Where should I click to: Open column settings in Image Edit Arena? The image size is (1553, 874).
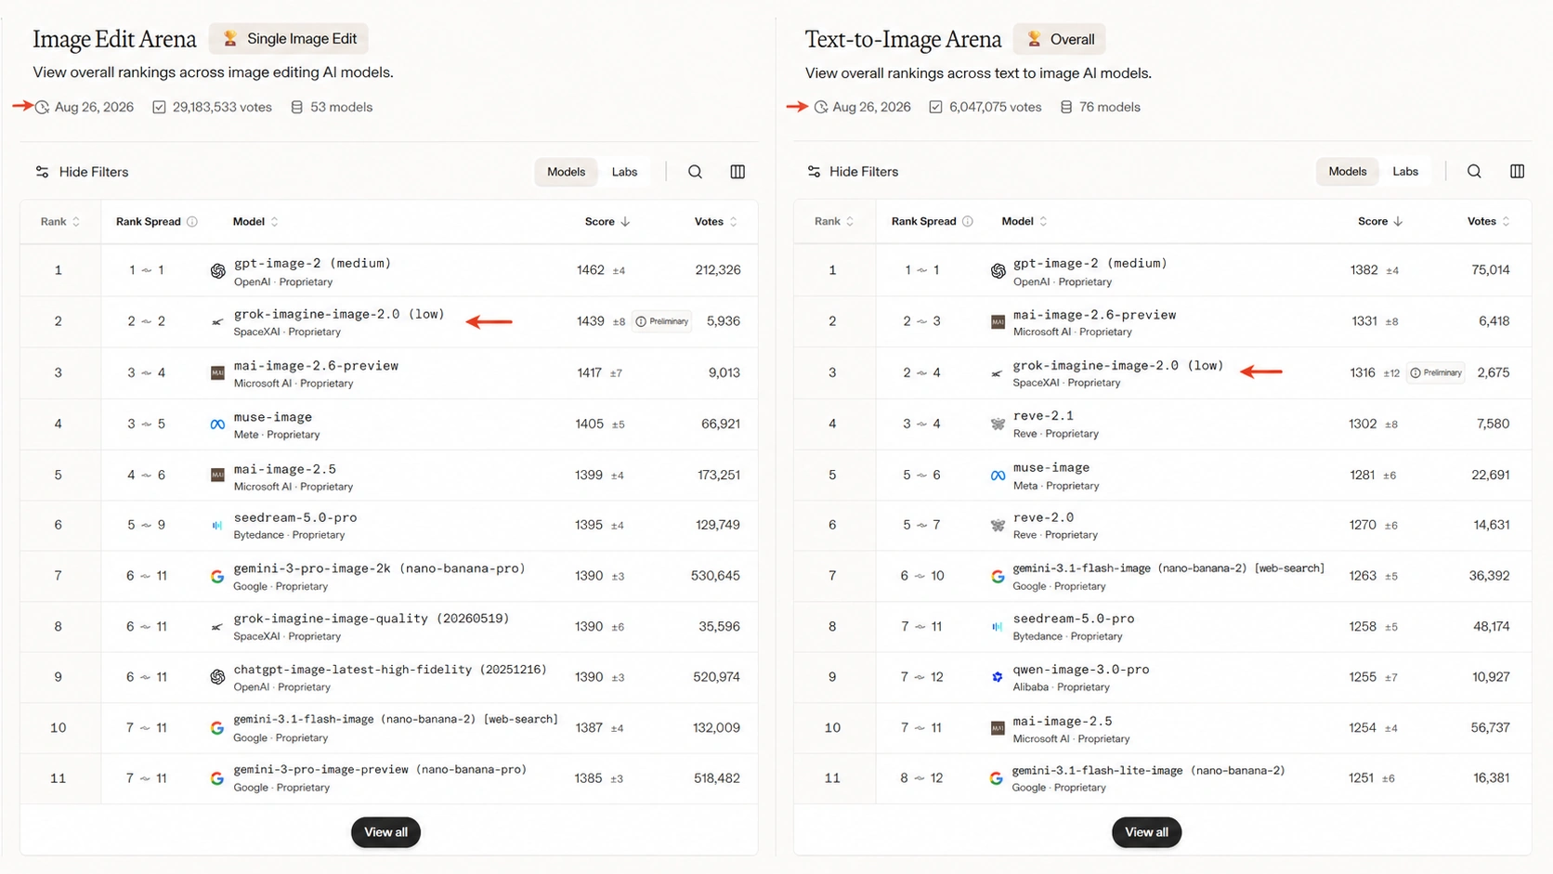pos(737,172)
